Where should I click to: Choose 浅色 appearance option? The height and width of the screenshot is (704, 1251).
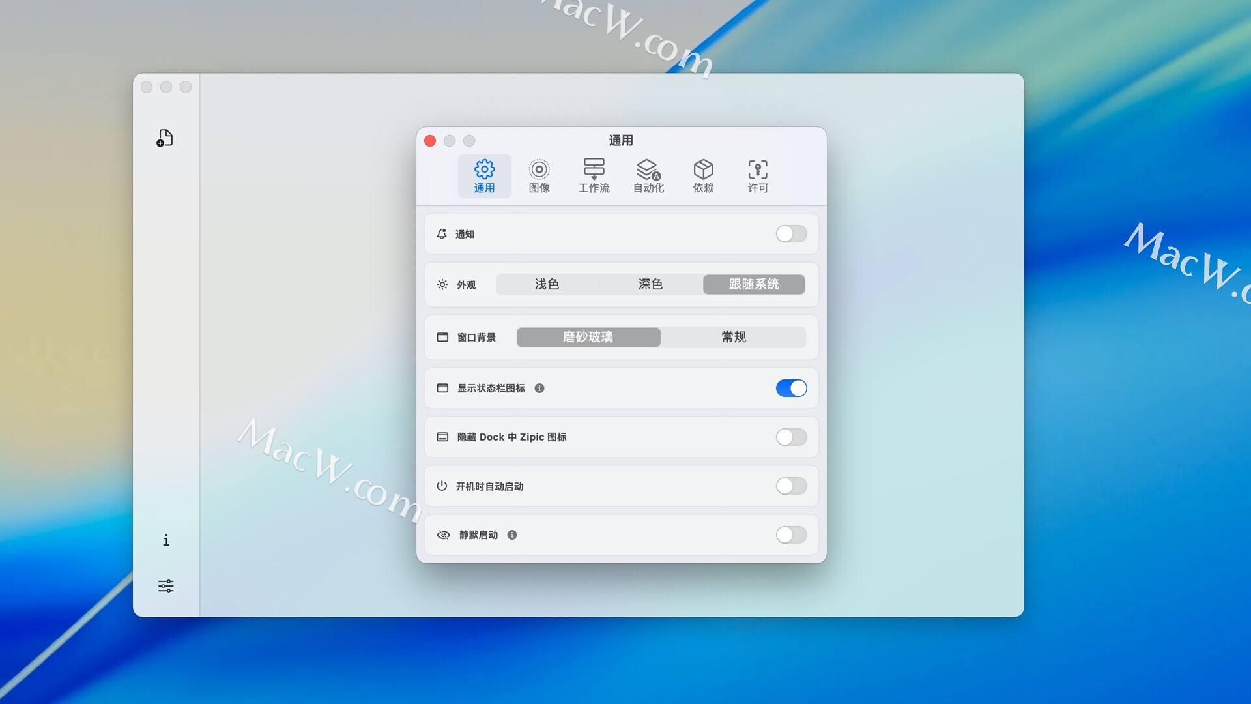547,284
